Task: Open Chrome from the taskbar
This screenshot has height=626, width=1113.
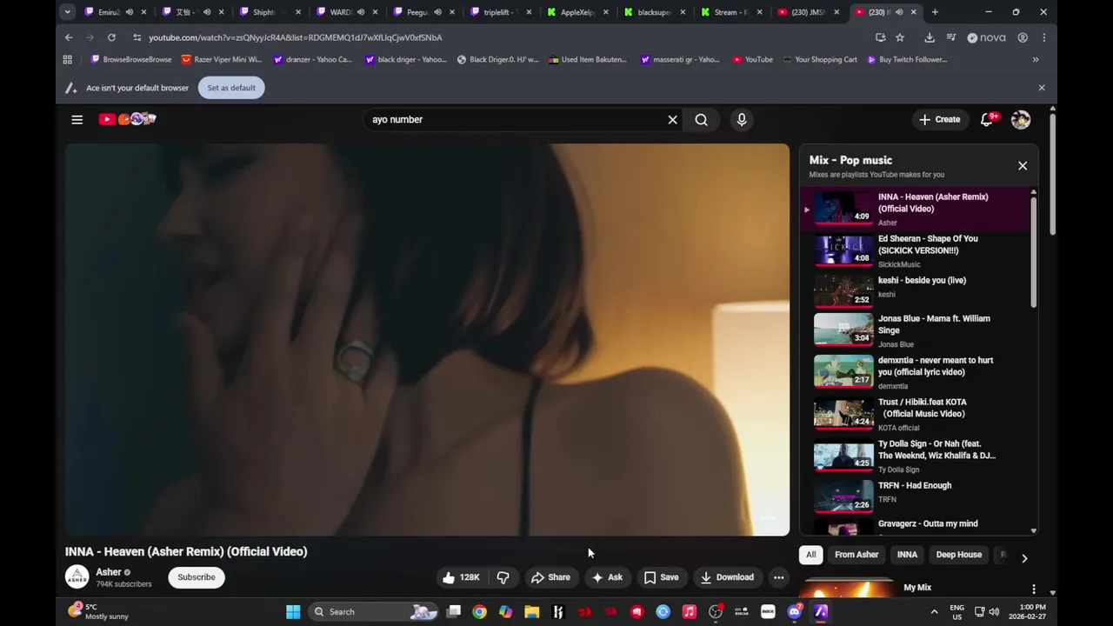Action: 479,611
